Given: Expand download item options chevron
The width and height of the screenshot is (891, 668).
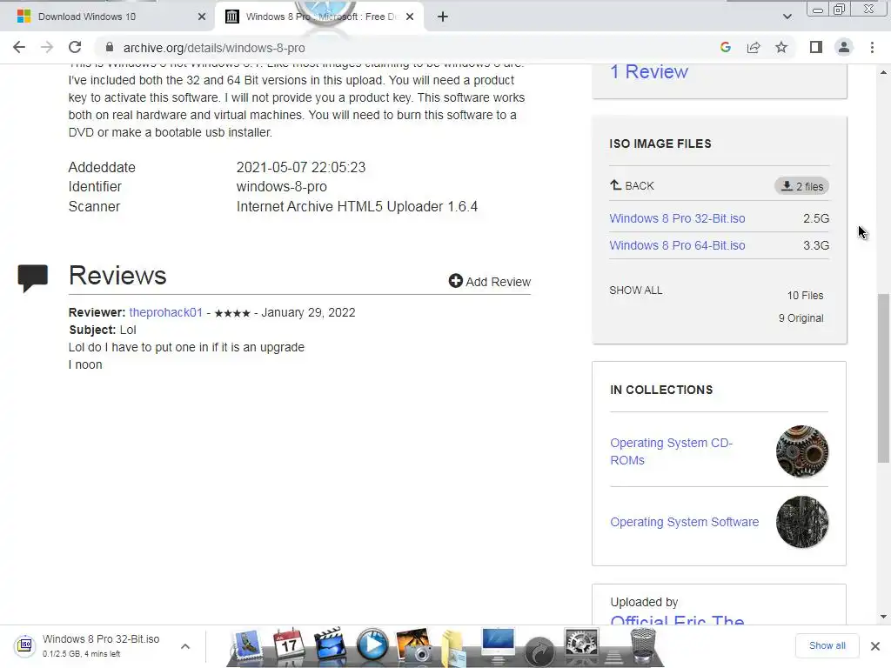Looking at the screenshot, I should pos(185,646).
